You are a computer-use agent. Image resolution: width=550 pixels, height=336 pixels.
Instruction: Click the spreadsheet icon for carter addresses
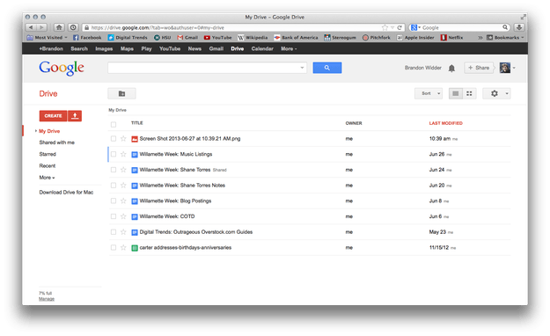point(135,248)
